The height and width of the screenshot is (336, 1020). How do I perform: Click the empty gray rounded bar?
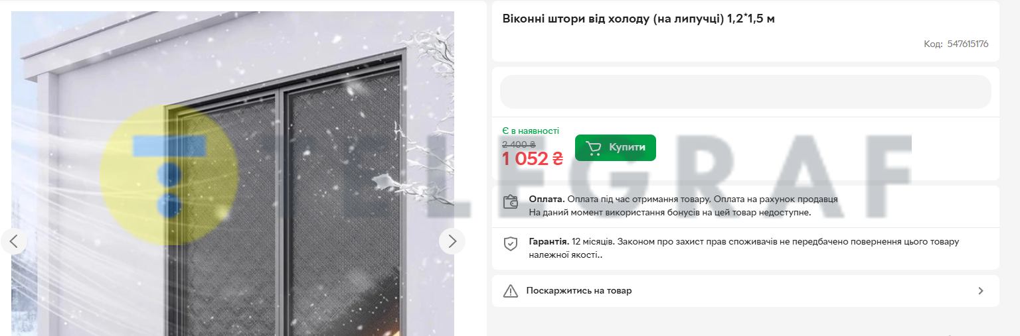pos(745,91)
